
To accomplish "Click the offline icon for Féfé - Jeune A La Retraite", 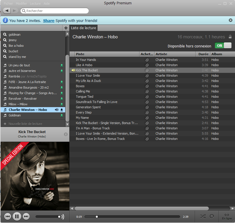I will tap(62, 82).
